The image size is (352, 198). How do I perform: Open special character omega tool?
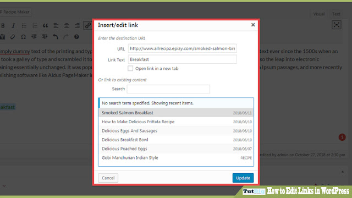(x=23, y=37)
